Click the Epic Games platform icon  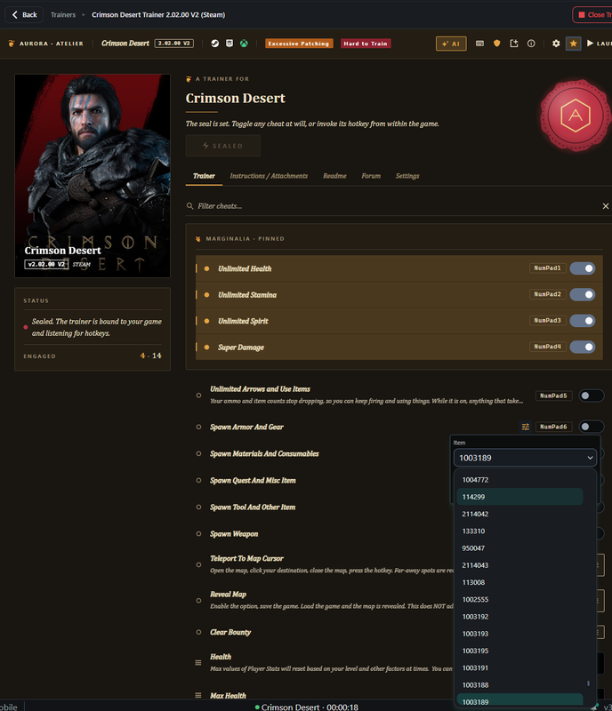point(229,44)
